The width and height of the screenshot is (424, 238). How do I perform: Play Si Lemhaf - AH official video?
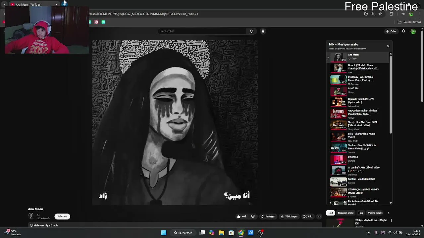coord(357,171)
